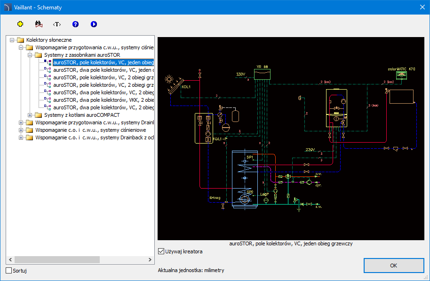Image resolution: width=430 pixels, height=281 pixels.
Task: Enable the Sortuj checkbox
Action: (9, 270)
